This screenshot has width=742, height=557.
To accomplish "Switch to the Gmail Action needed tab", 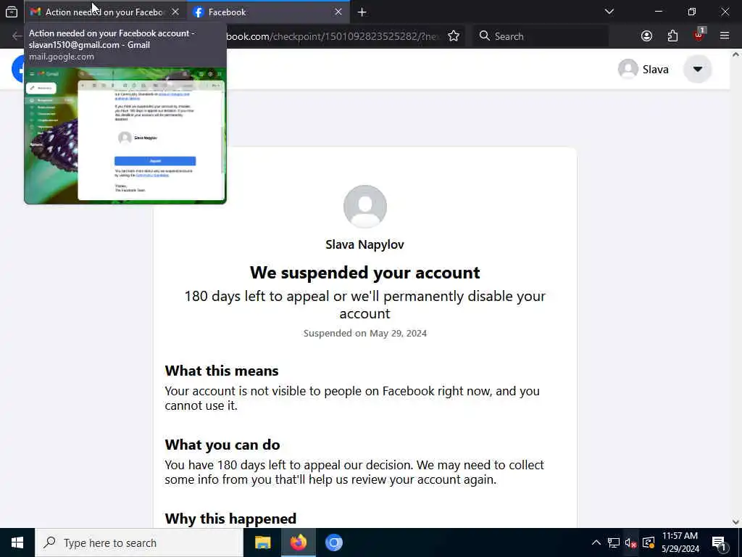I will click(106, 12).
